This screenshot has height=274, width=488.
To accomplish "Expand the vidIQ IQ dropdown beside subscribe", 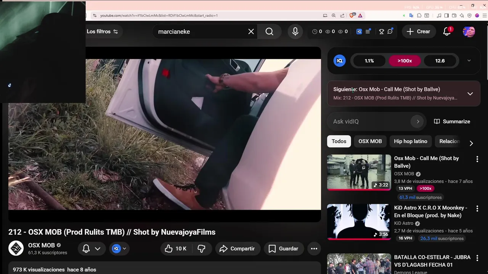I will (119, 249).
